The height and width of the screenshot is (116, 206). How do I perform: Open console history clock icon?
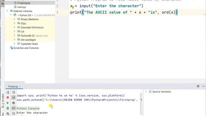coord(14,113)
